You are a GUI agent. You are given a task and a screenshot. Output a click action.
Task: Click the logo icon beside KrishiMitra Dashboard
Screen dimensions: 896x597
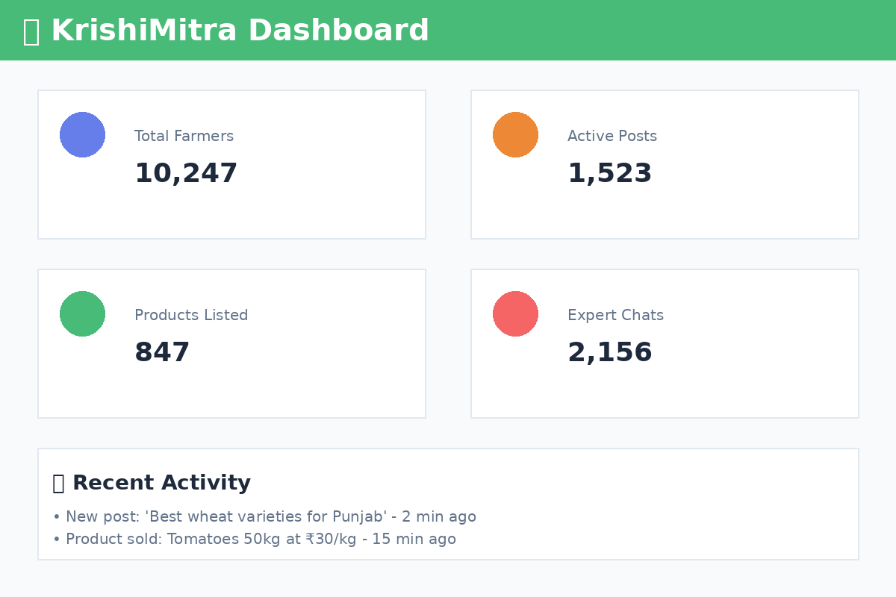pos(31,31)
